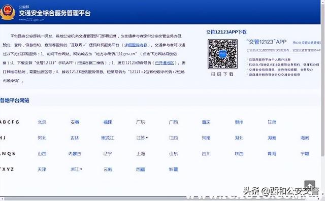The height and width of the screenshot is (201, 325).
Task: Open the 西藏 platform link
Action: click(141, 170)
